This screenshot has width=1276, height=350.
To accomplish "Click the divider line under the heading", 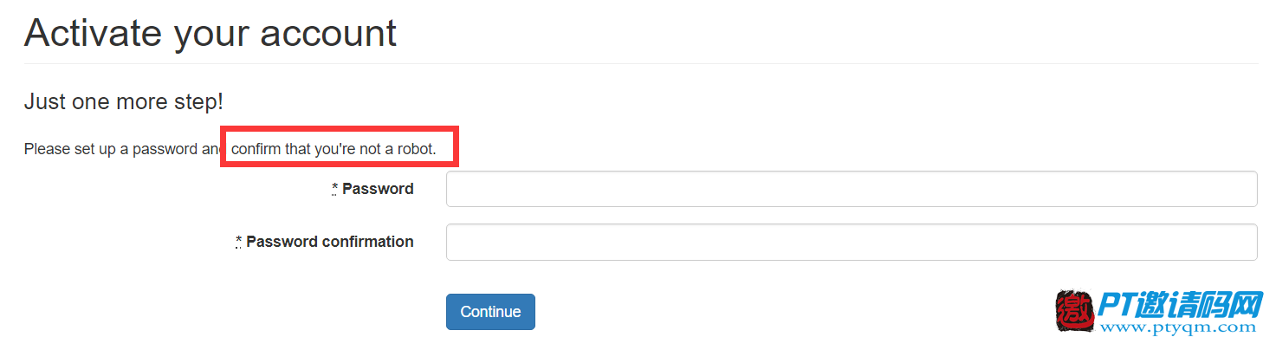I will pyautogui.click(x=641, y=63).
